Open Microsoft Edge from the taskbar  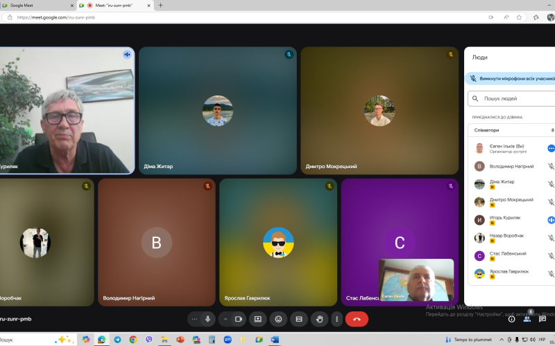(x=101, y=340)
